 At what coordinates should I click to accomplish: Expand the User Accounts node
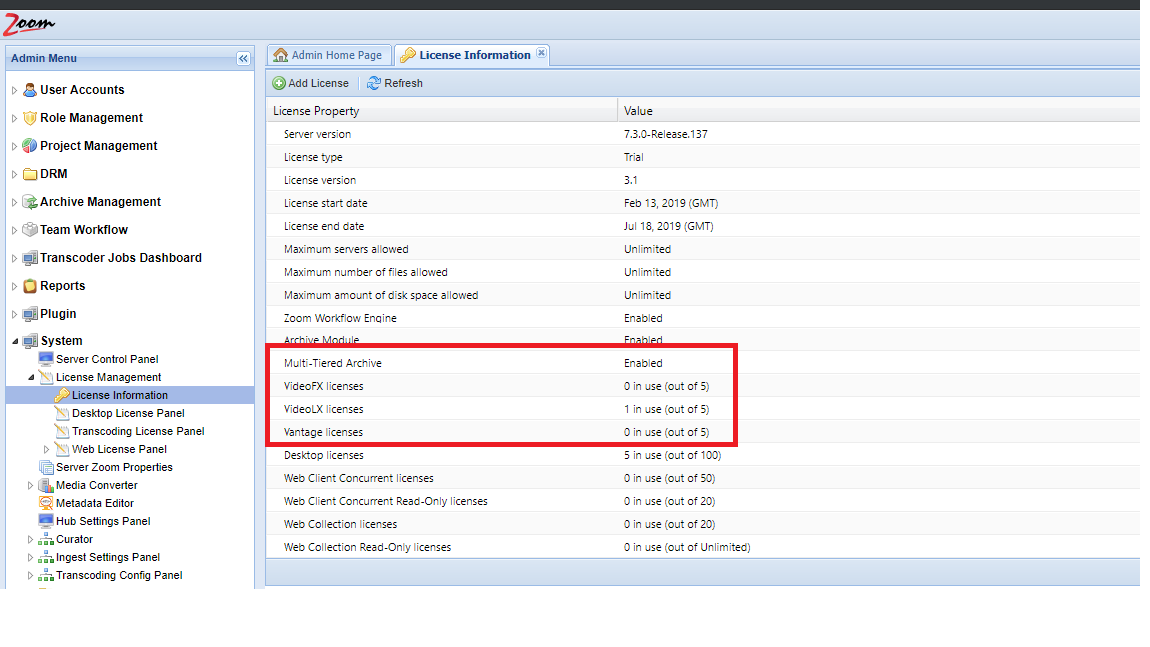coord(14,90)
